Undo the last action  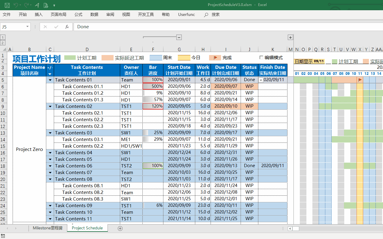[16, 5]
